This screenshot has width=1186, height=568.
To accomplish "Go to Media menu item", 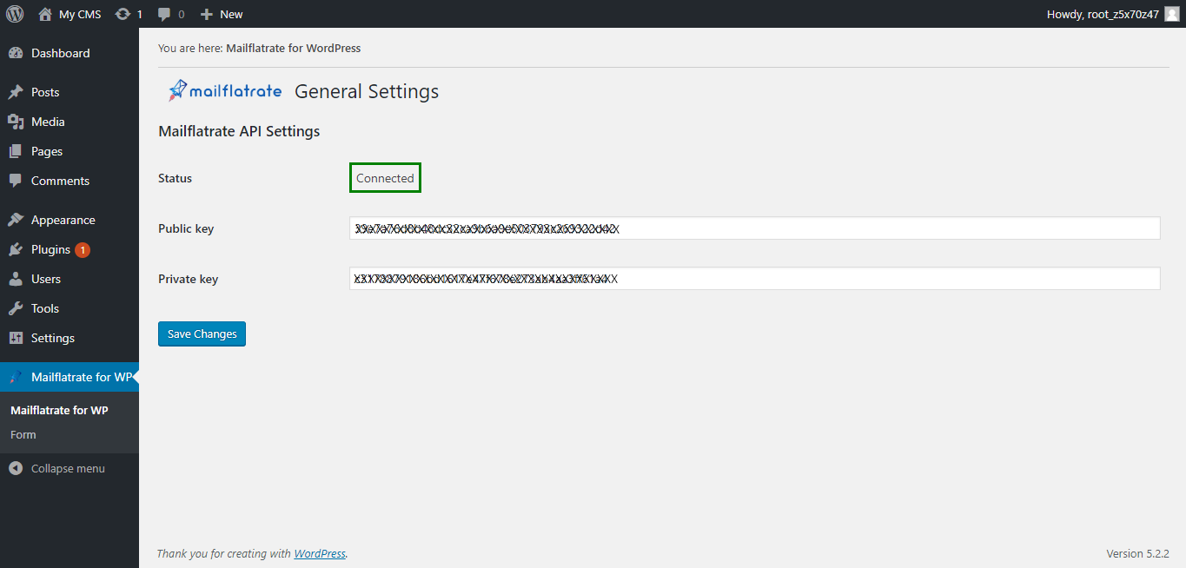I will (48, 122).
